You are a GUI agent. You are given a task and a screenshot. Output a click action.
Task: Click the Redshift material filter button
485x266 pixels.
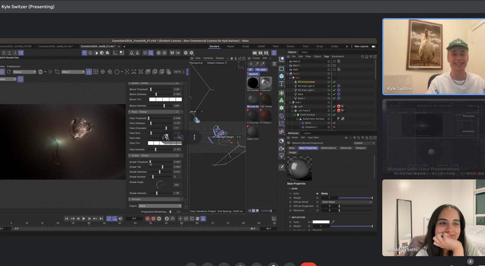point(253,74)
